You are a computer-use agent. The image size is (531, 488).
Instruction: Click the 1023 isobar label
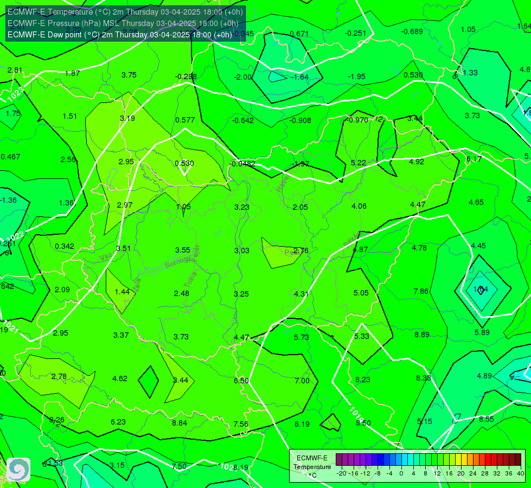click(x=16, y=94)
